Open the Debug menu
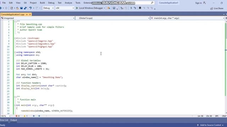Image resolution: width=227 pixels, height=127 pixels. (x=51, y=3)
